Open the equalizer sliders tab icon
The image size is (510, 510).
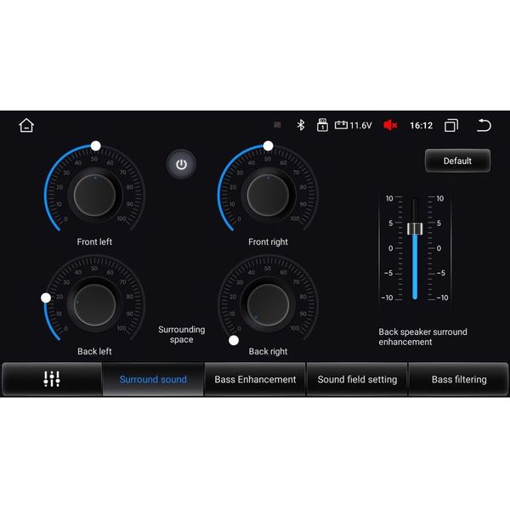click(x=52, y=379)
